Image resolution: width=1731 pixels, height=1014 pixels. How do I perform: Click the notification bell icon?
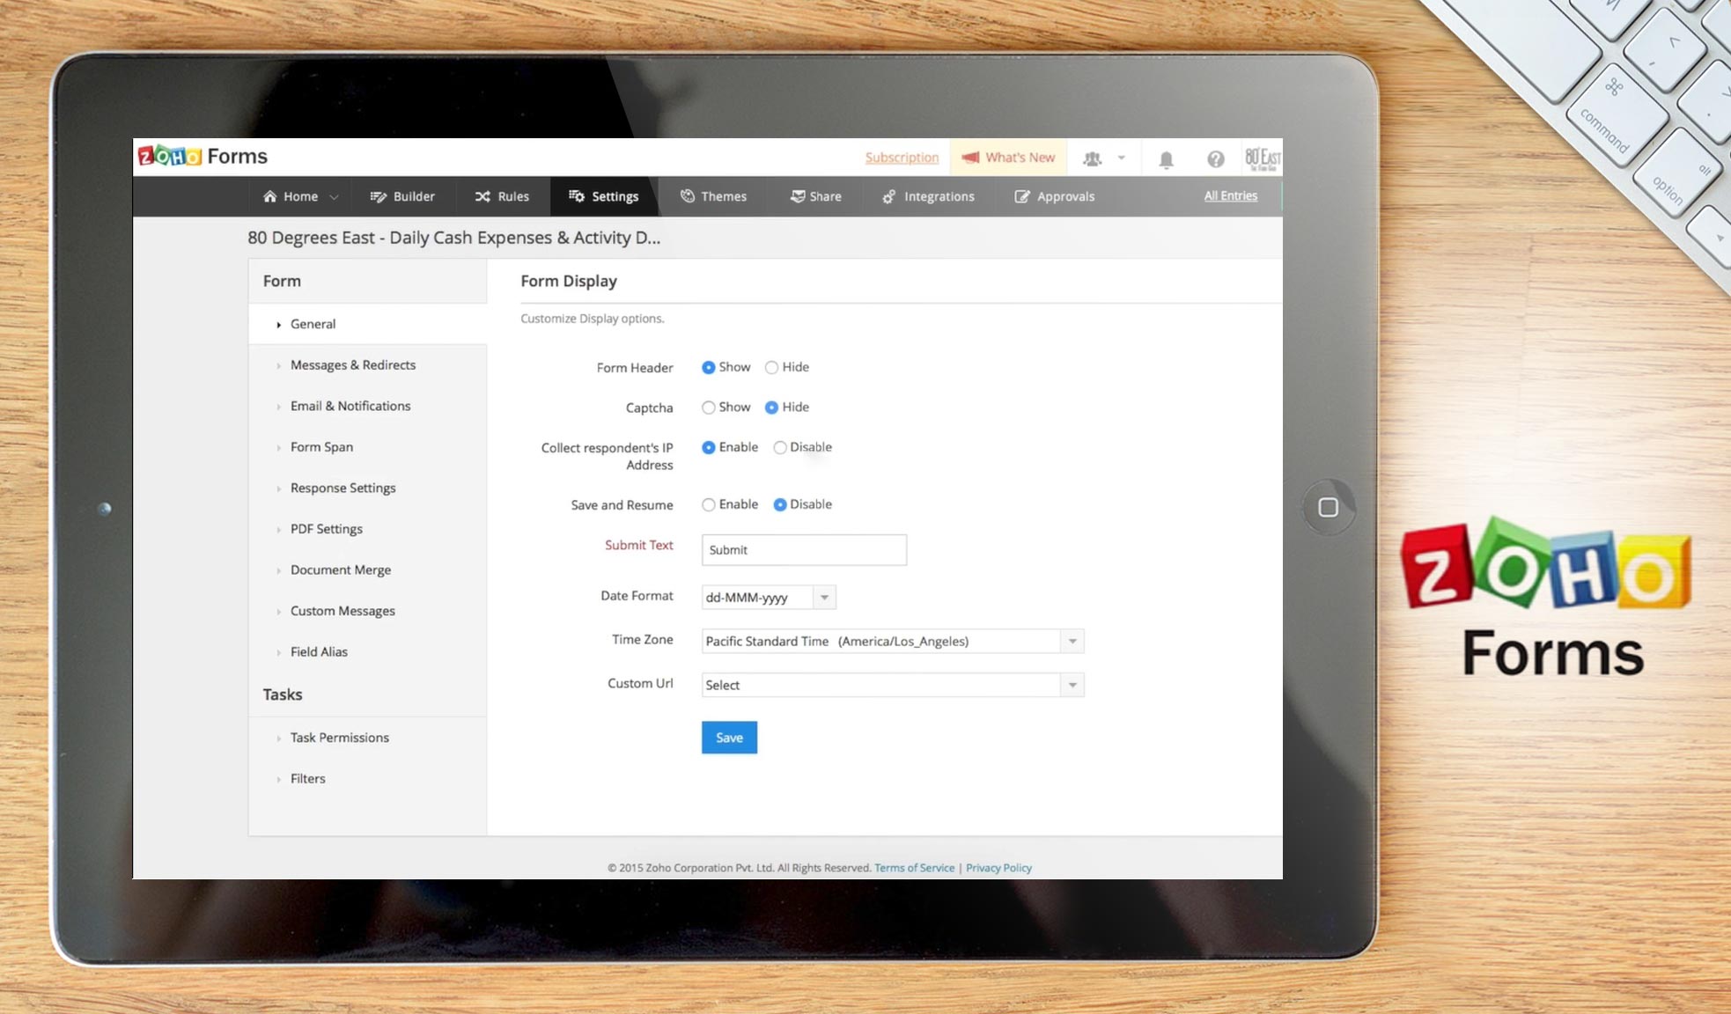[1166, 159]
